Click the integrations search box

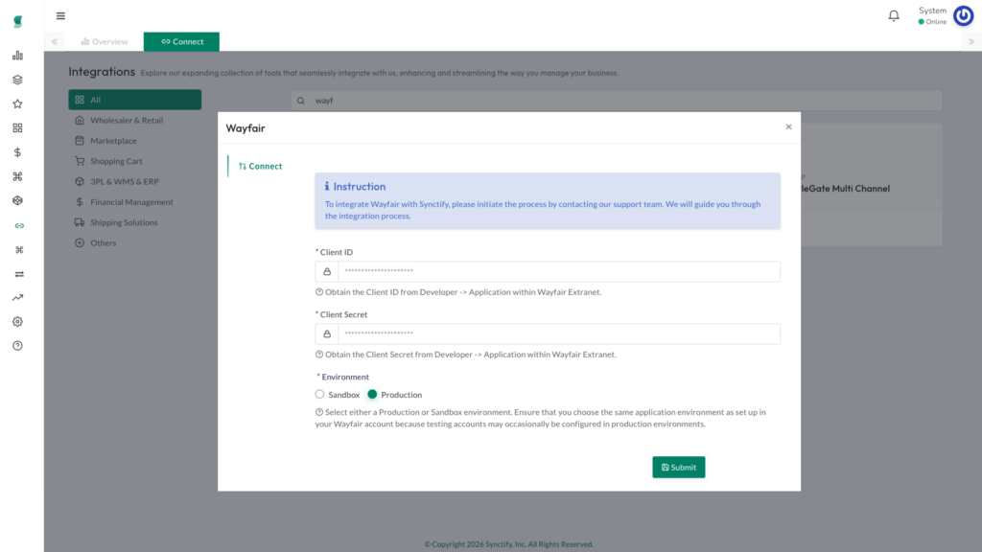tap(617, 101)
